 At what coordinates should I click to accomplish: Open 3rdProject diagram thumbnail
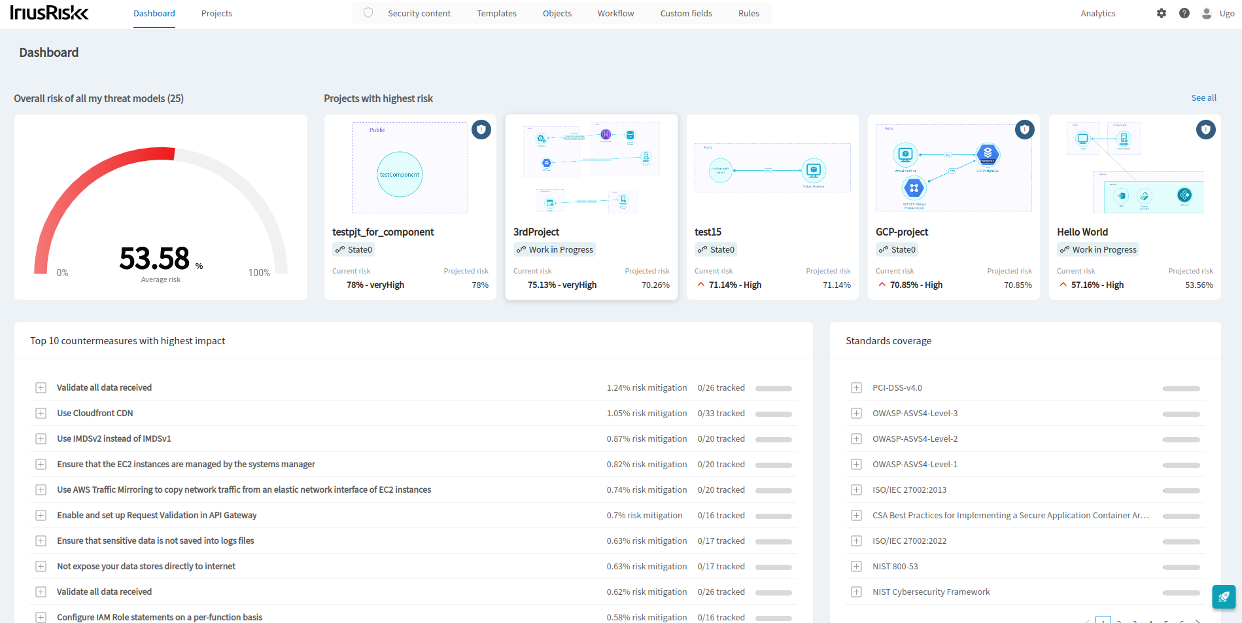pyautogui.click(x=591, y=168)
